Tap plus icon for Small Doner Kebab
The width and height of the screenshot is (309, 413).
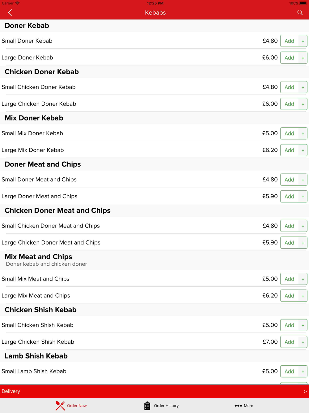(303, 41)
